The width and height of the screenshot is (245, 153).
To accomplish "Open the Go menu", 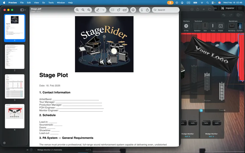I will 44,2.
